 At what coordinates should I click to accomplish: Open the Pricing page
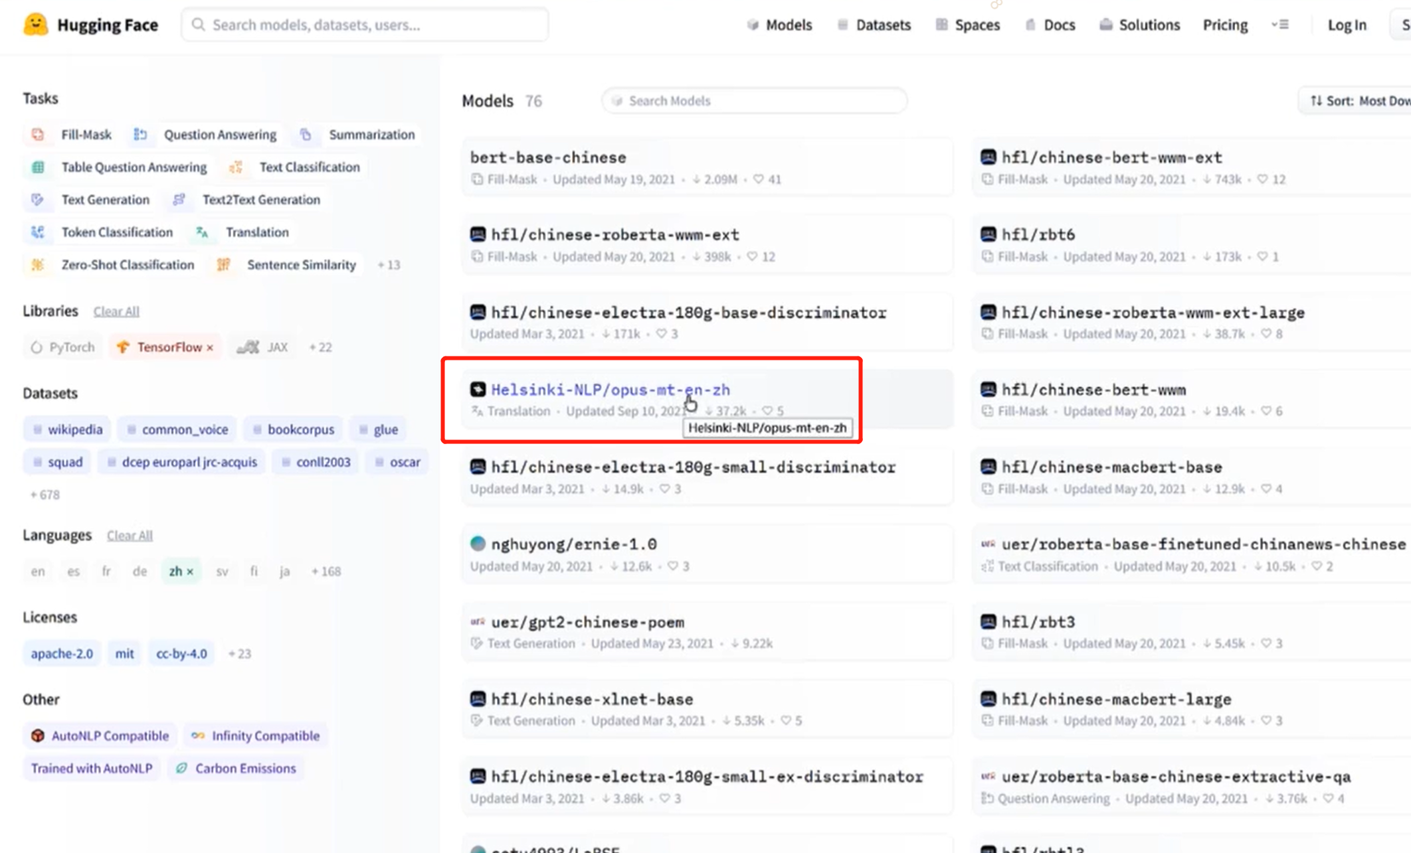(x=1226, y=25)
